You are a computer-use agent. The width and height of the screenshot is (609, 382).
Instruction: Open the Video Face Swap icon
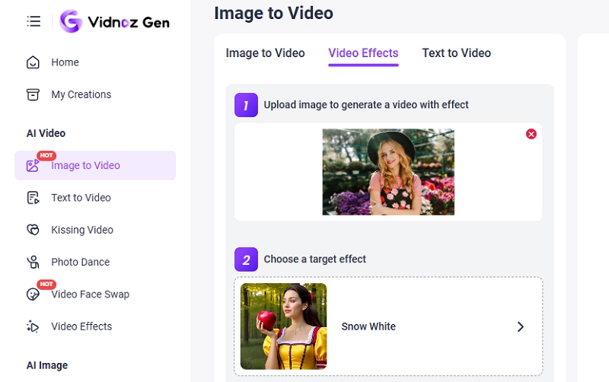[x=33, y=294]
